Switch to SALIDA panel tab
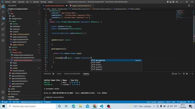 pyautogui.click(x=59, y=74)
